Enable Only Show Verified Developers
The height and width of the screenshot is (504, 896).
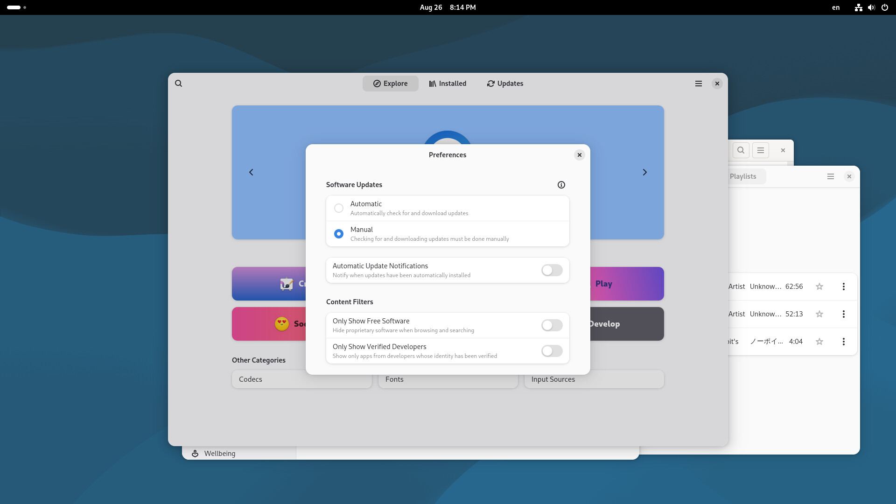coord(552,351)
